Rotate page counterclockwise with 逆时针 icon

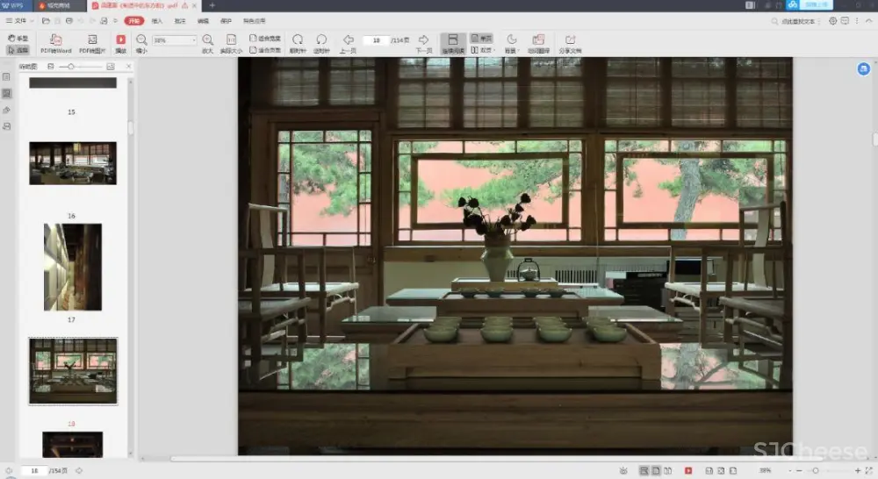(x=321, y=40)
